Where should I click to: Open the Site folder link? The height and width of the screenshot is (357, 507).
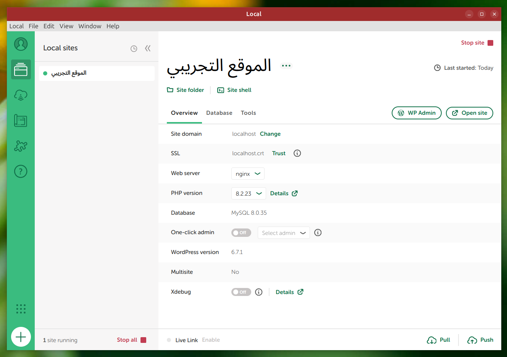coord(186,90)
